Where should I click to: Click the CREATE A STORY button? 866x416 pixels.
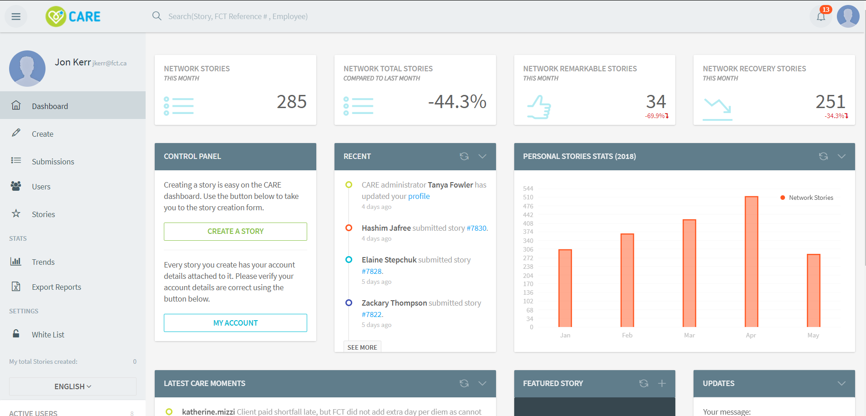pyautogui.click(x=235, y=231)
